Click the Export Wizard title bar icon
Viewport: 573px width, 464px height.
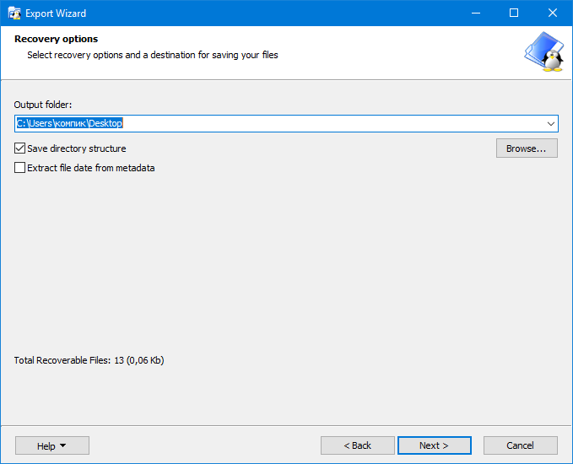pyautogui.click(x=14, y=13)
